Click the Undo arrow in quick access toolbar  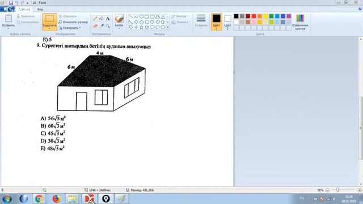click(x=16, y=3)
